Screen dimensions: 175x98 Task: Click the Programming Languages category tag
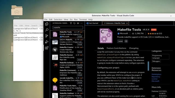point(161,57)
